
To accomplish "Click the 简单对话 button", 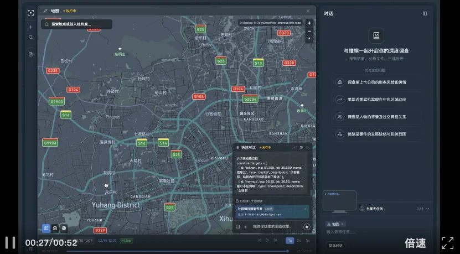I will click(335, 245).
